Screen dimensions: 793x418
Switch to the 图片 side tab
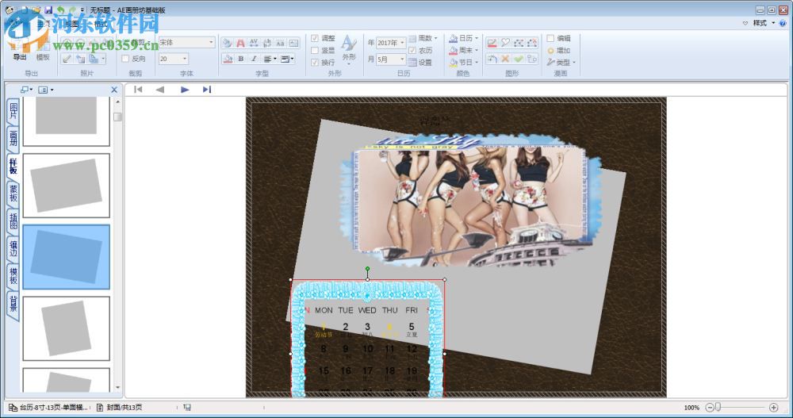13,111
